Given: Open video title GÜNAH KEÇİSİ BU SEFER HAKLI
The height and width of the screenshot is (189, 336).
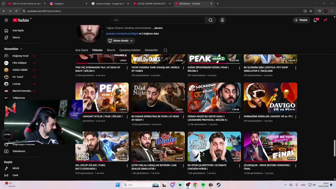Looking at the screenshot, I should pyautogui.click(x=208, y=118).
